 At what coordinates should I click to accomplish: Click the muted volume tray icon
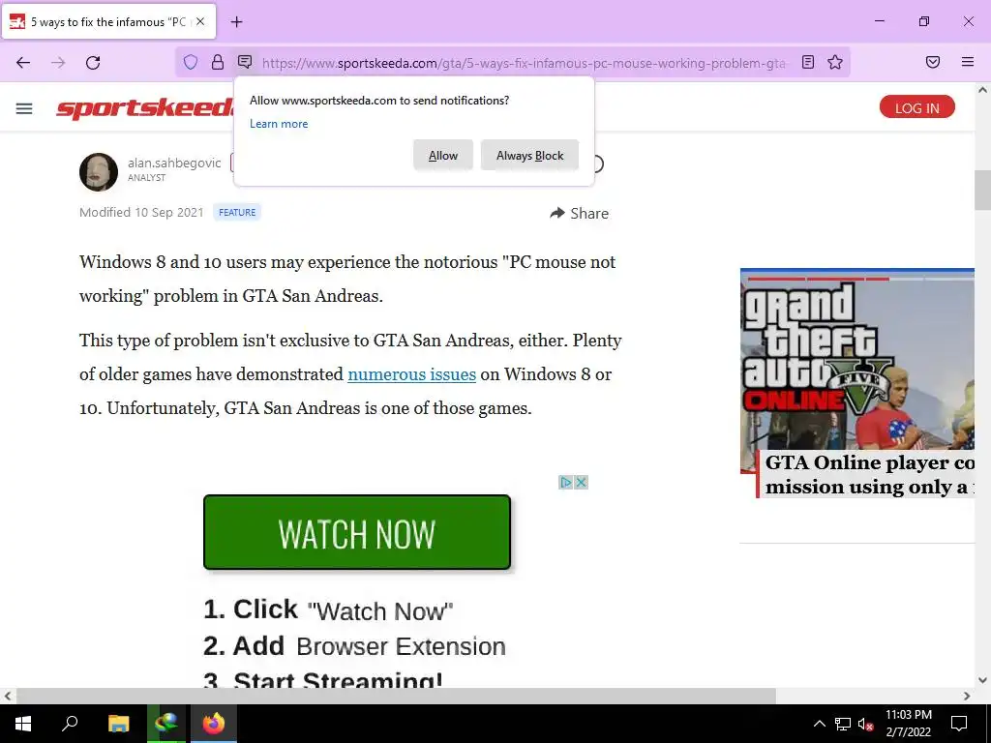(866, 724)
